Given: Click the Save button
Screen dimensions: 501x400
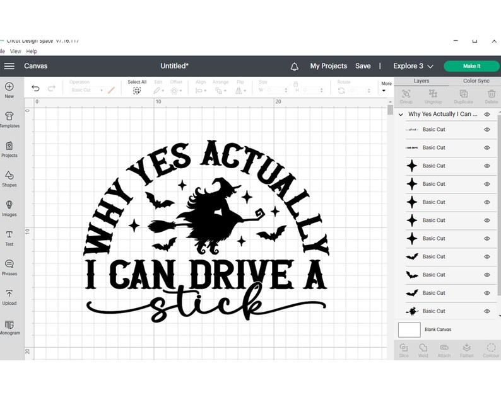Looking at the screenshot, I should 363,66.
